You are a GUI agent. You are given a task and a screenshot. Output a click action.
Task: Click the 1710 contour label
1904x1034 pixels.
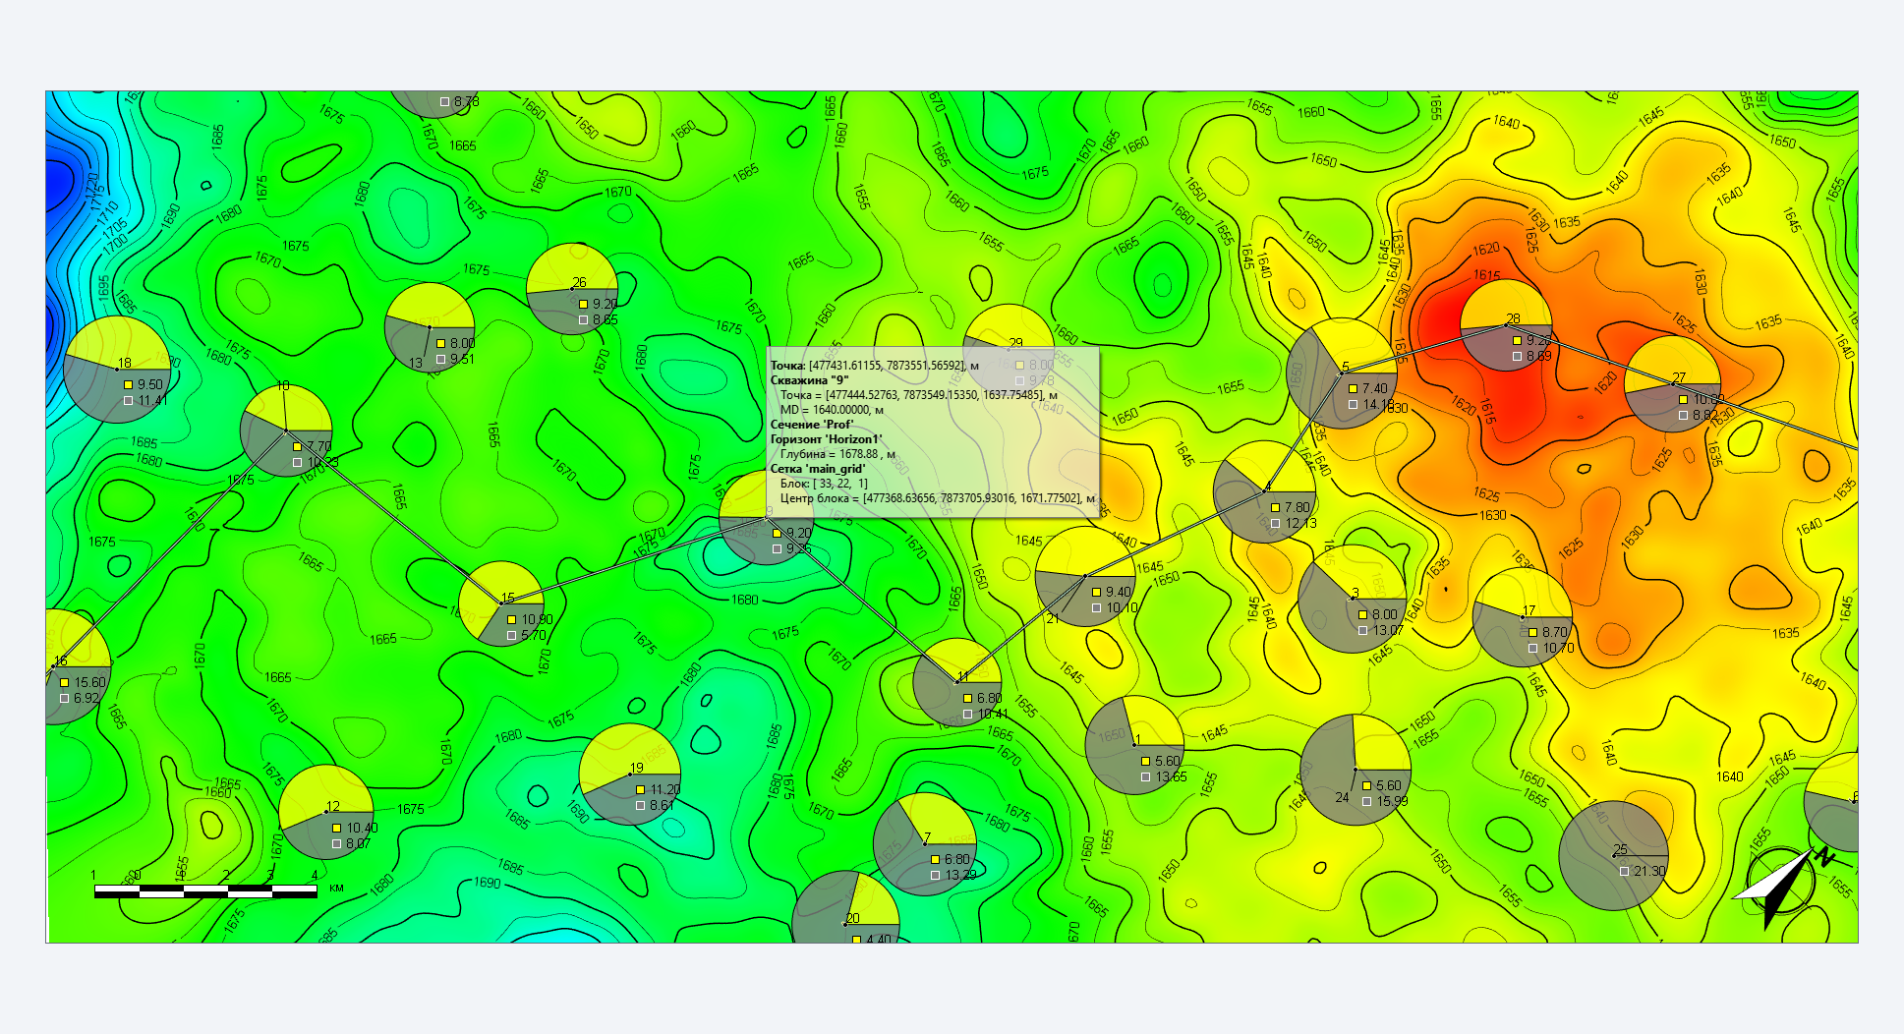click(x=107, y=213)
